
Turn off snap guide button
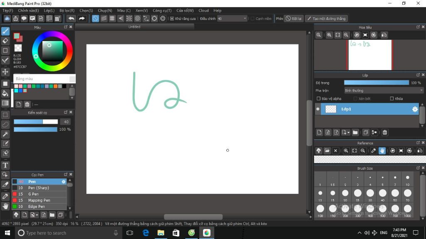click(x=95, y=18)
